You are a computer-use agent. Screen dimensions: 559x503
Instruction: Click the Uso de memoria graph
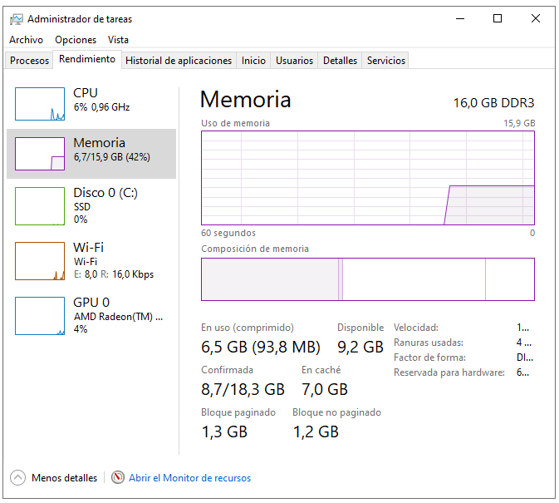click(368, 178)
